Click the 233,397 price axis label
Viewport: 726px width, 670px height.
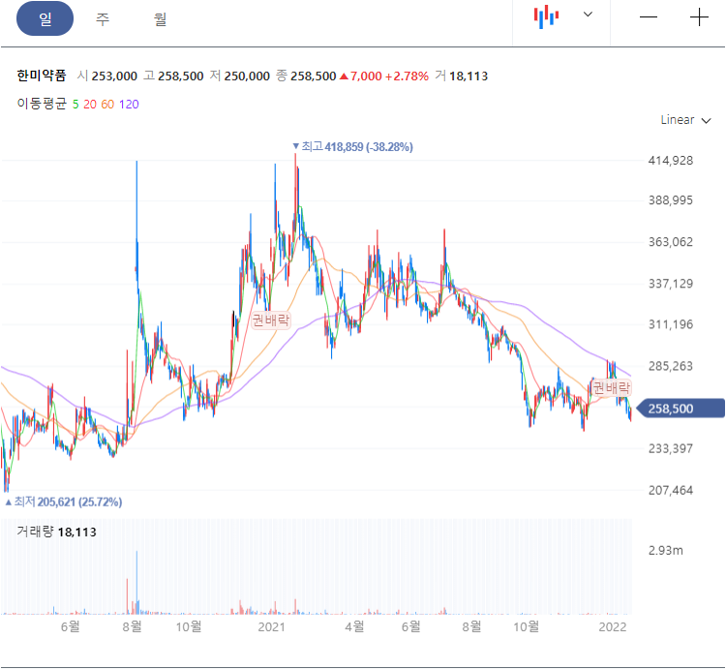(671, 448)
